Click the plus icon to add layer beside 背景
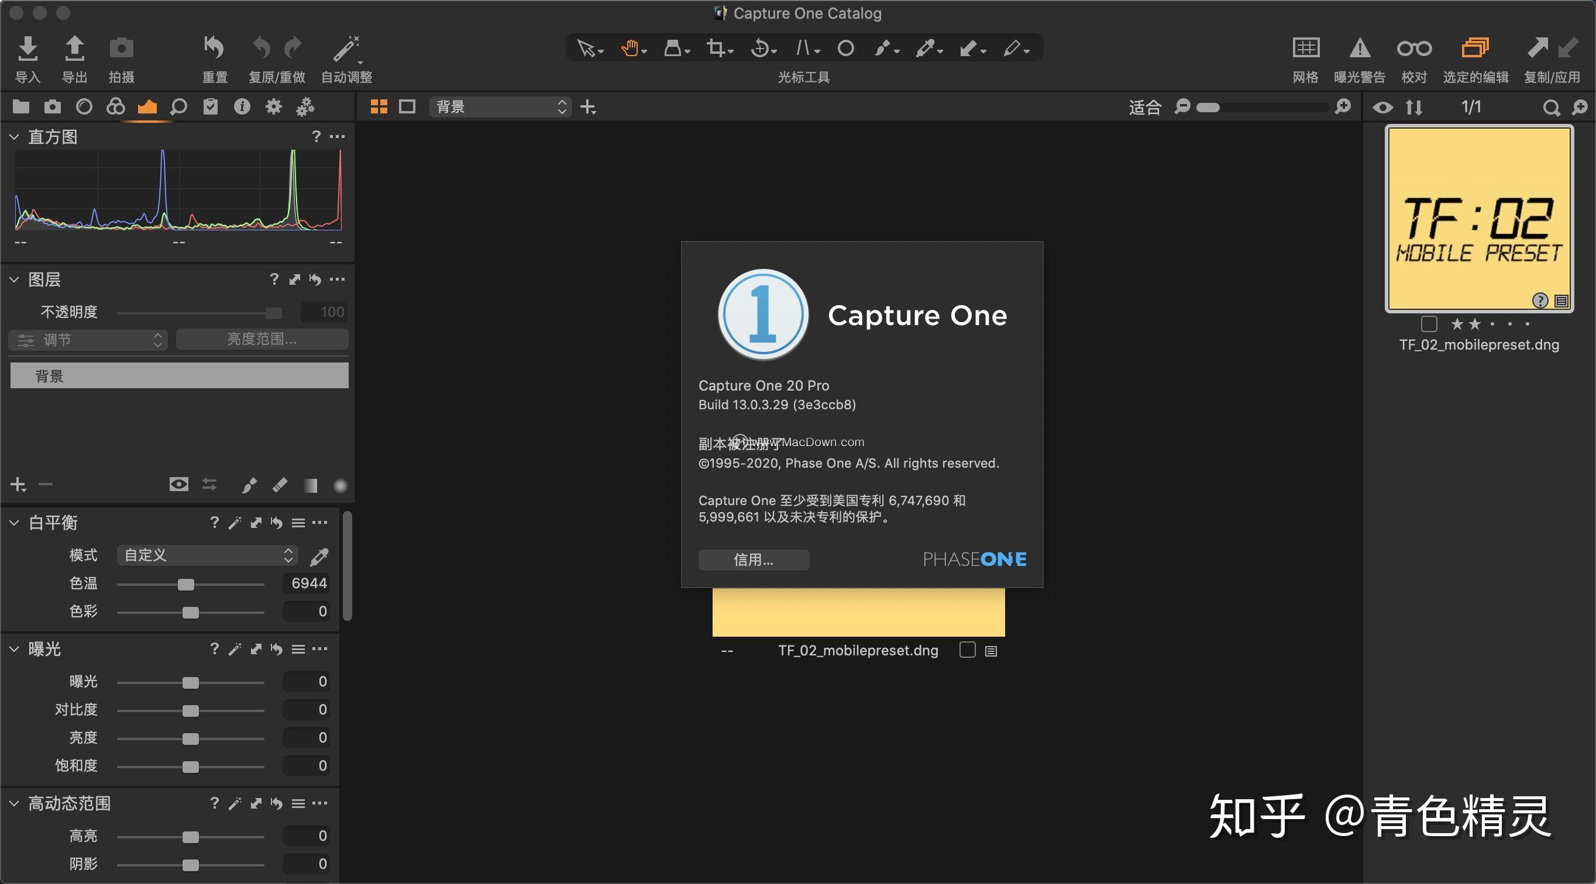1596x884 pixels. pyautogui.click(x=588, y=107)
